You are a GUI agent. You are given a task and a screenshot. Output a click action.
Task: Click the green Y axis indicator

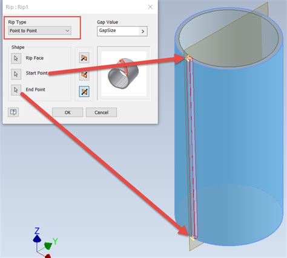point(48,246)
